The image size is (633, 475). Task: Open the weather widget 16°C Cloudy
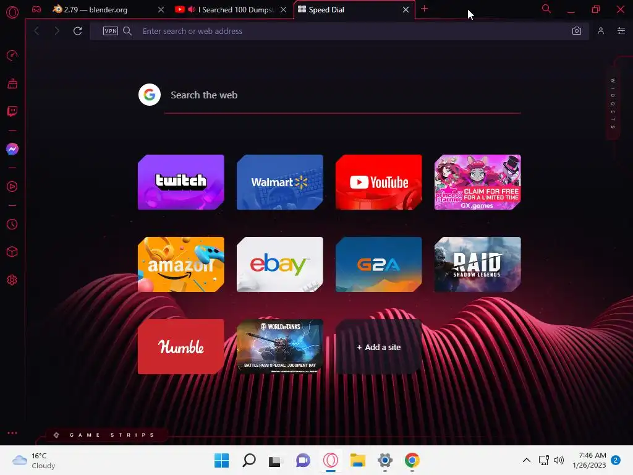[34, 460]
